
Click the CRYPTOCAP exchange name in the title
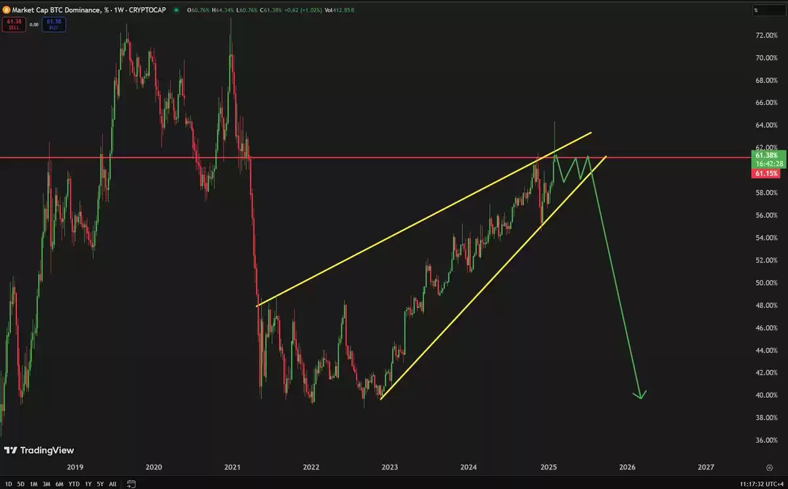[x=147, y=11]
